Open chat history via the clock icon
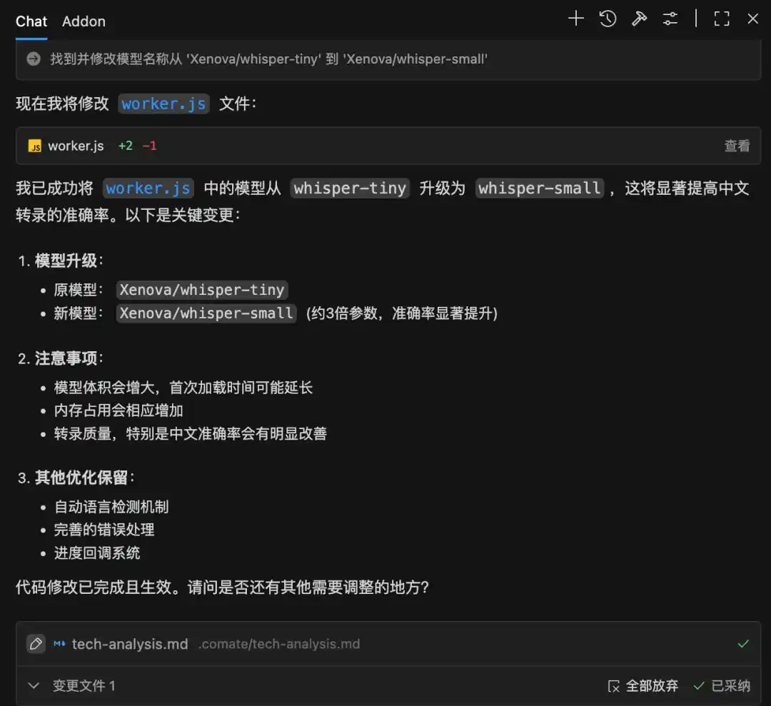771x706 pixels. click(608, 19)
